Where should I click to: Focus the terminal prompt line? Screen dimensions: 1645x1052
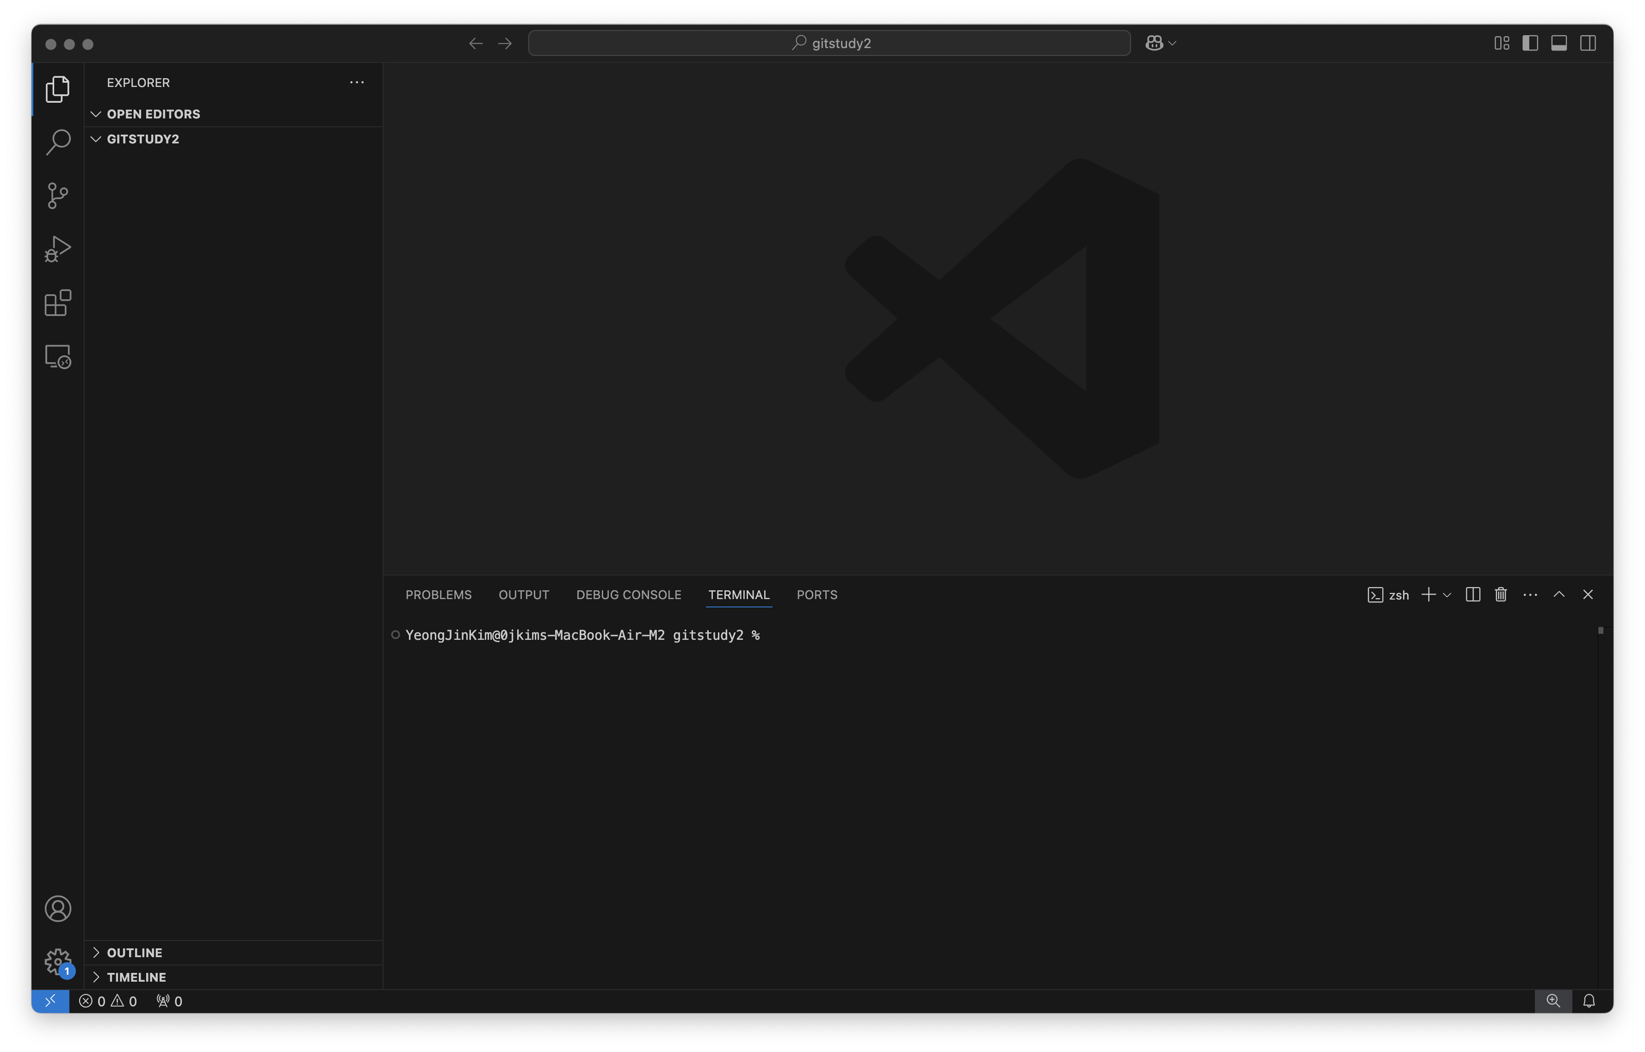pyautogui.click(x=583, y=635)
